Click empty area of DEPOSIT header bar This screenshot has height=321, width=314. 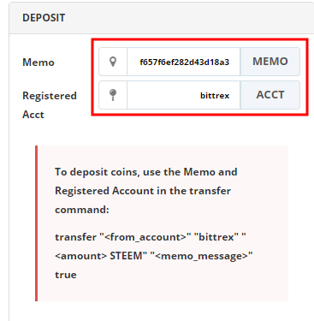(188, 18)
